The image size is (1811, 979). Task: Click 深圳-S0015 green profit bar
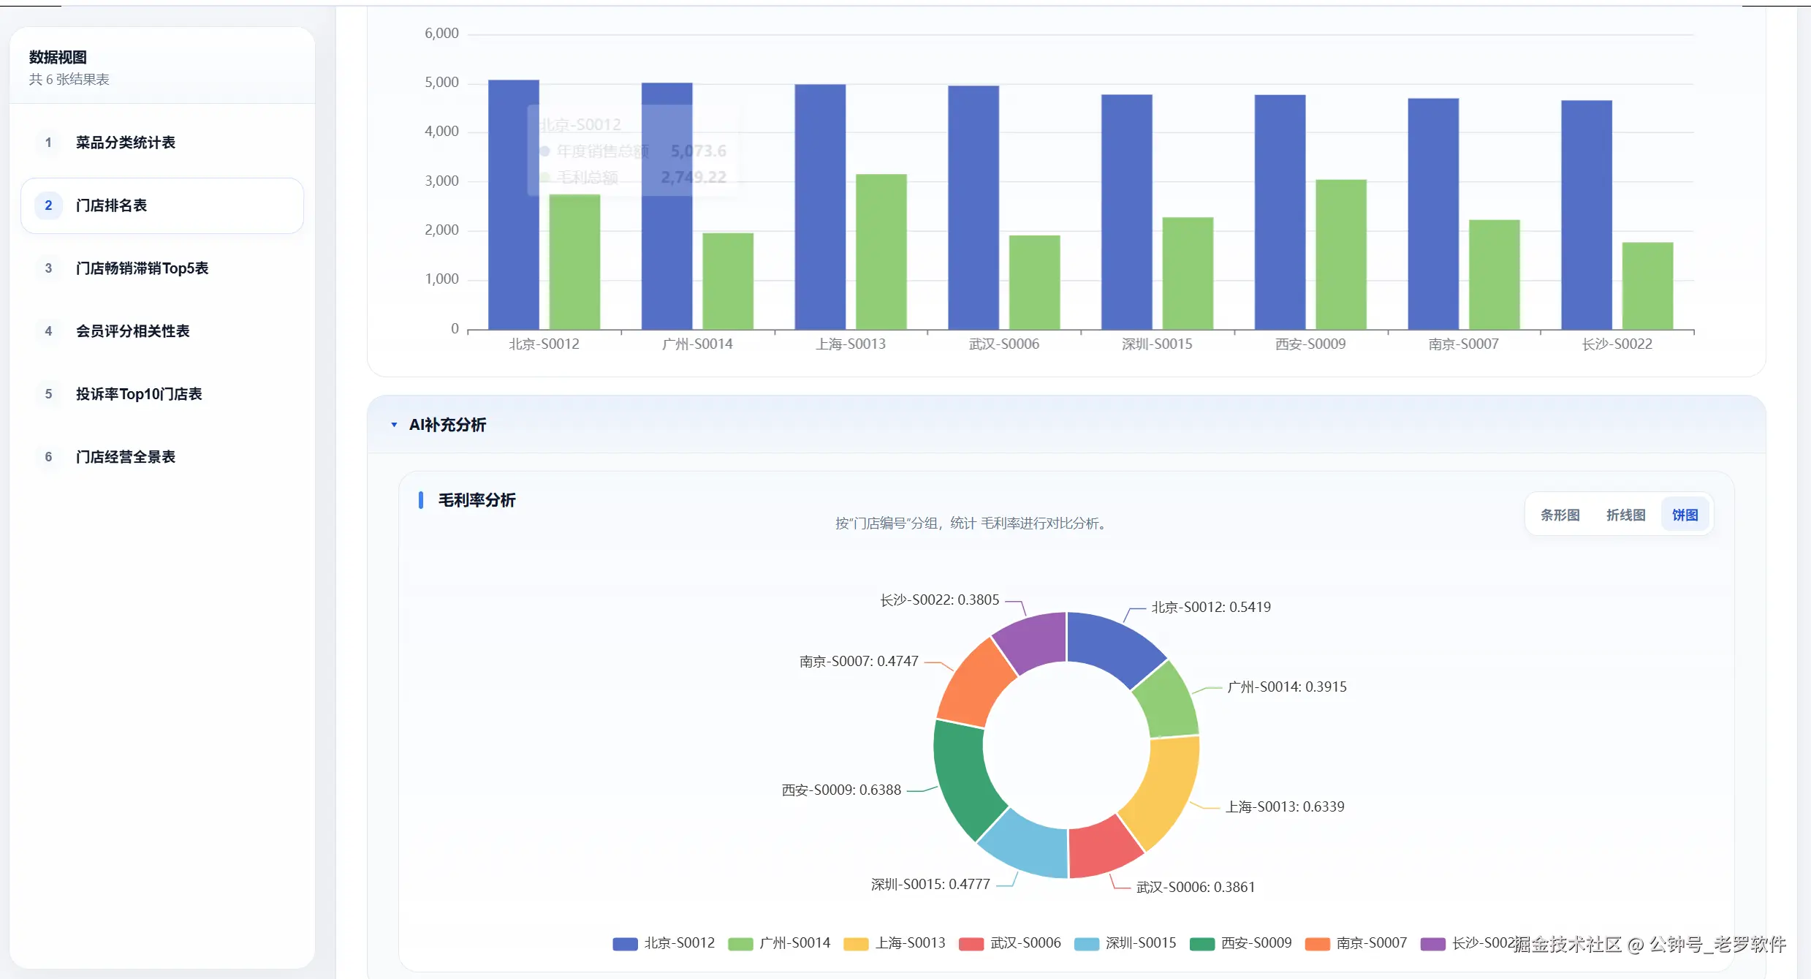pos(1188,273)
